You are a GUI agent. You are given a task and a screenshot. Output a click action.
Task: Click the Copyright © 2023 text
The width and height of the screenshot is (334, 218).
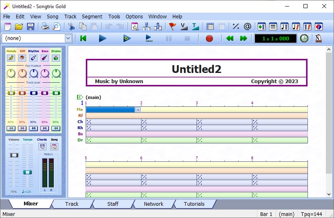point(274,81)
